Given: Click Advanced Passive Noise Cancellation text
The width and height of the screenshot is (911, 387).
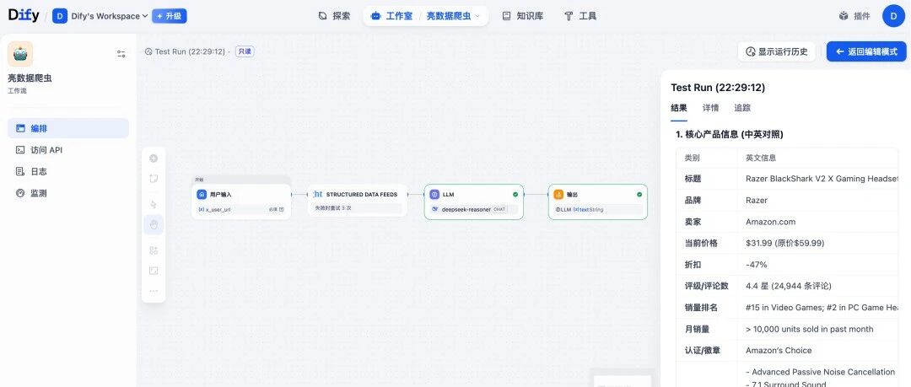Looking at the screenshot, I should click(821, 372).
